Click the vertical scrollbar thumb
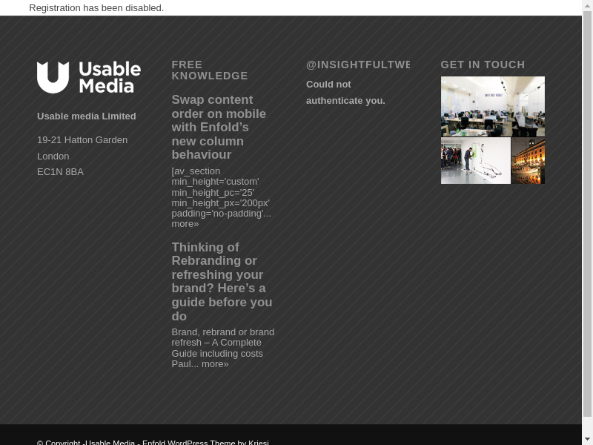Screen dimensions: 593x445 [587, 215]
